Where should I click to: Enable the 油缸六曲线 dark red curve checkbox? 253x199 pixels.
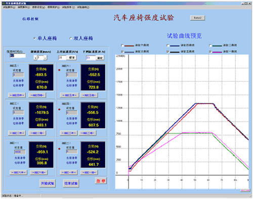[122, 46]
